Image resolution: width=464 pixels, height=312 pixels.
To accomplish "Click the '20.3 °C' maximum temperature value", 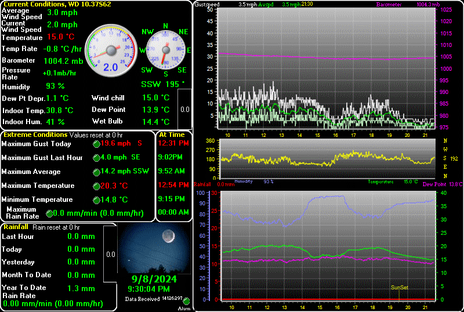I will [114, 186].
